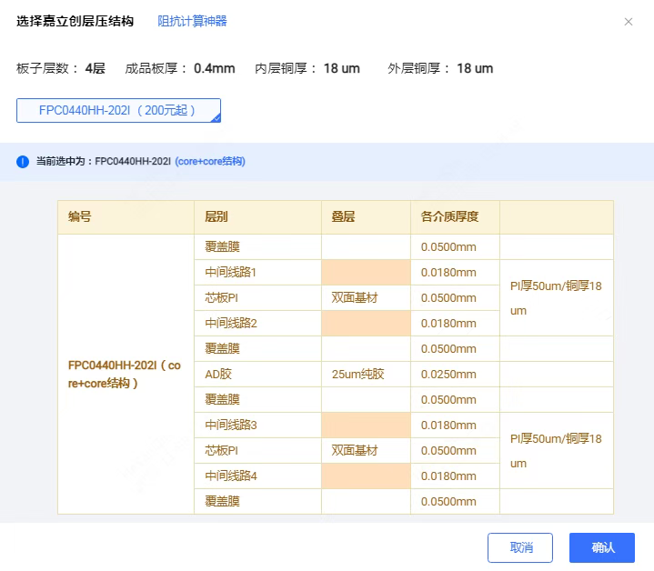Image resolution: width=654 pixels, height=571 pixels.
Task: Click the (core+core结构) link text
Action: coord(209,162)
